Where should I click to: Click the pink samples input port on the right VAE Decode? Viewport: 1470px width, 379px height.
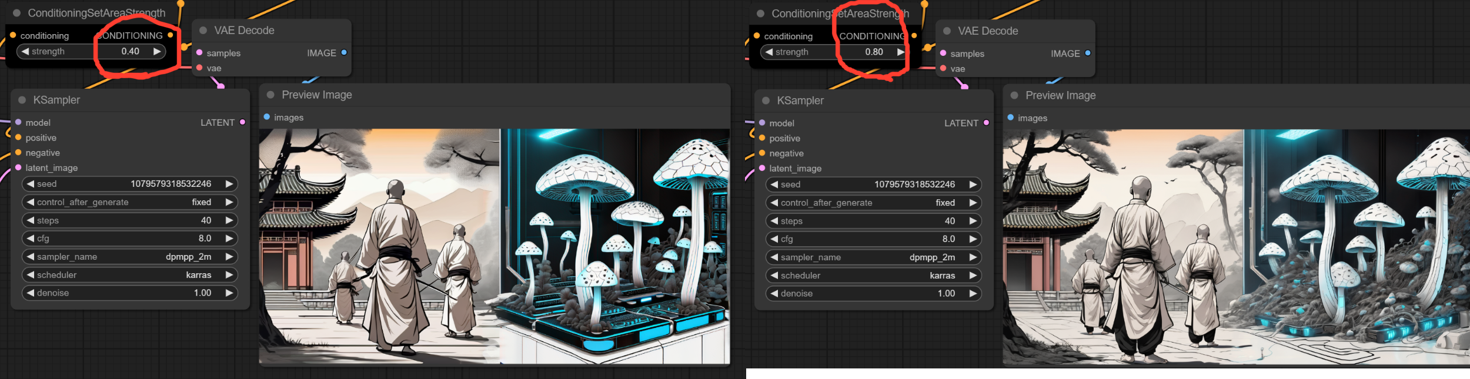click(x=943, y=53)
